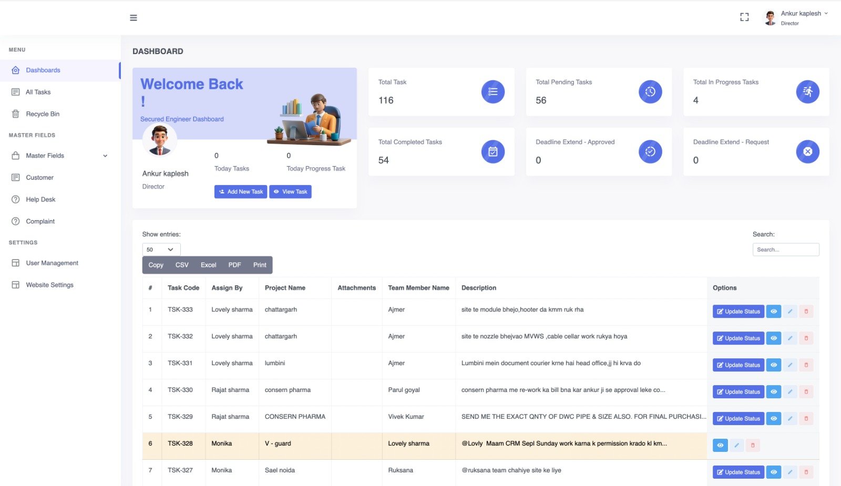Expand the Master Fields sidebar menu
This screenshot has height=486, width=841.
(60, 156)
